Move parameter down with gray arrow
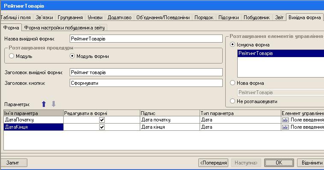 click(53, 104)
